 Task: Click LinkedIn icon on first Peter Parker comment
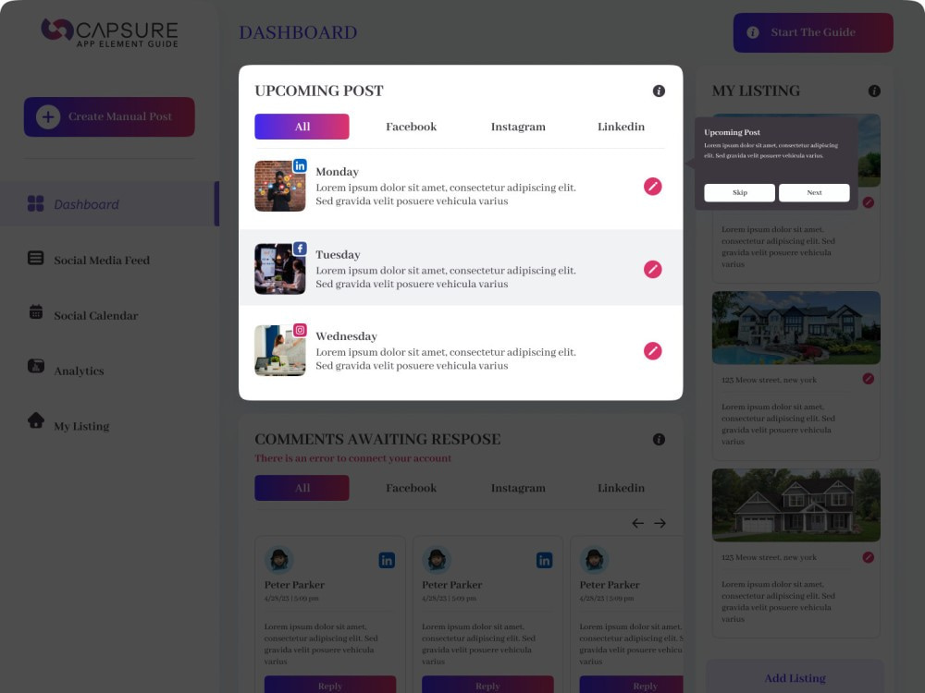[387, 561]
